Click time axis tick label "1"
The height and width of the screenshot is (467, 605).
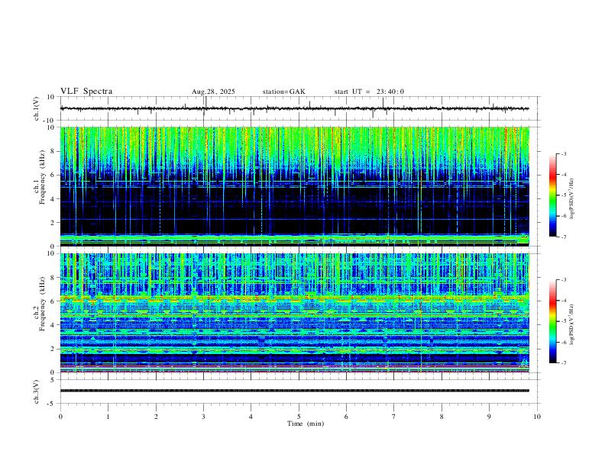point(108,417)
